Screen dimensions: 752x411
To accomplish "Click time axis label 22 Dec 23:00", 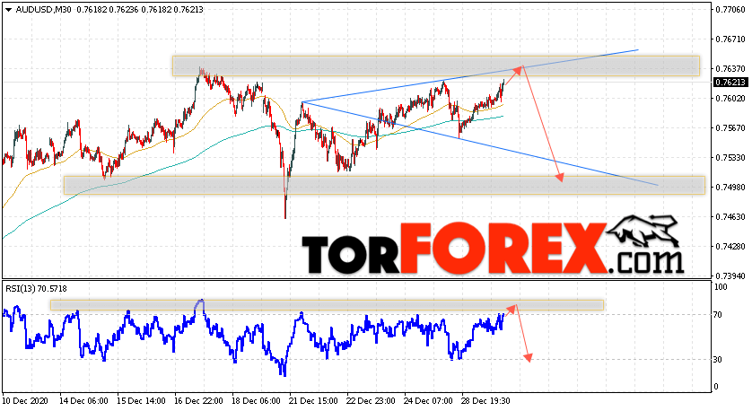I will [372, 400].
